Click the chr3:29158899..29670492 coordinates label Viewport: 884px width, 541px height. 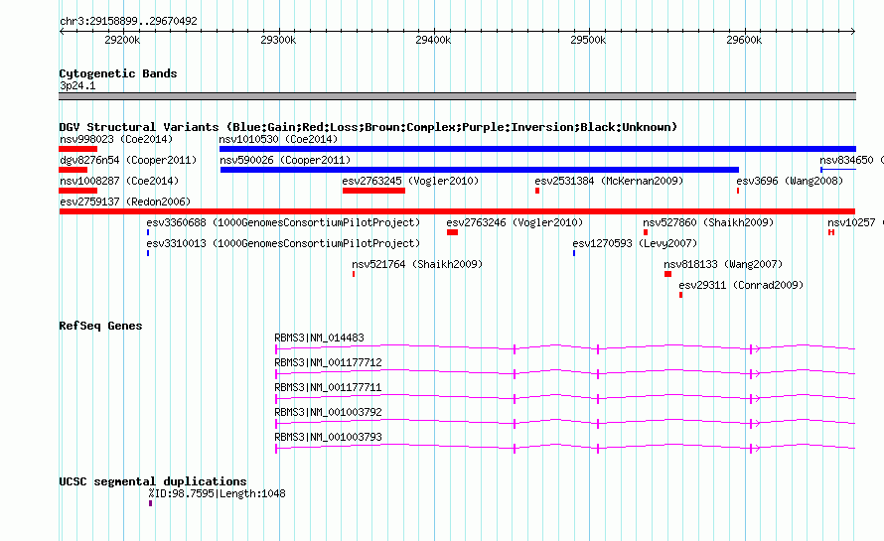[128, 21]
